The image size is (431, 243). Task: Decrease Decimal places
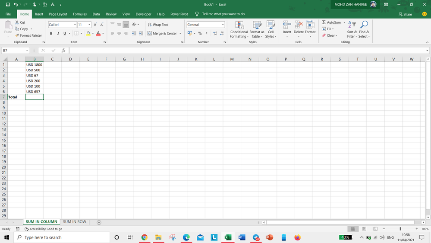click(222, 33)
